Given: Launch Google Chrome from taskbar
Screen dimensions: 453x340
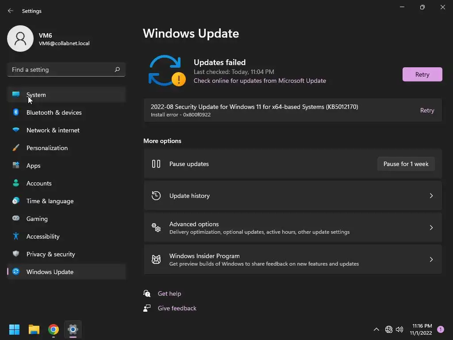Looking at the screenshot, I should [54, 329].
